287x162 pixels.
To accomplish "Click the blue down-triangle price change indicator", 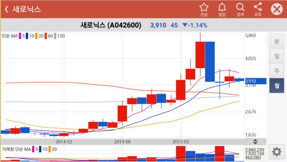I will point(185,26).
